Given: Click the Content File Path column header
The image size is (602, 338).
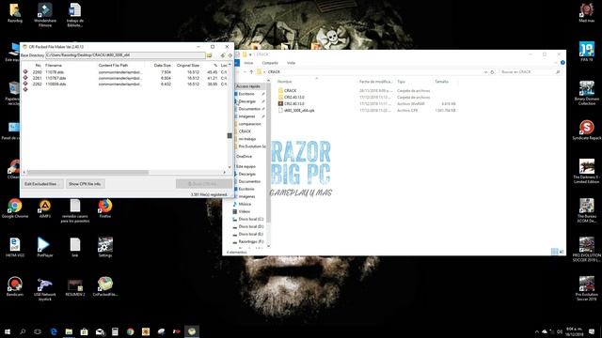Looking at the screenshot, I should (113, 66).
